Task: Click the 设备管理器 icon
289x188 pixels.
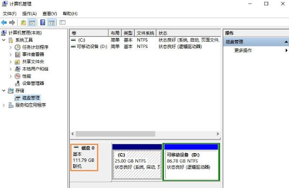Action: (x=17, y=83)
